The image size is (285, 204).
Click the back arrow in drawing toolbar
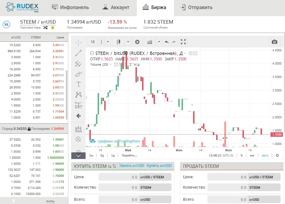pos(78,116)
